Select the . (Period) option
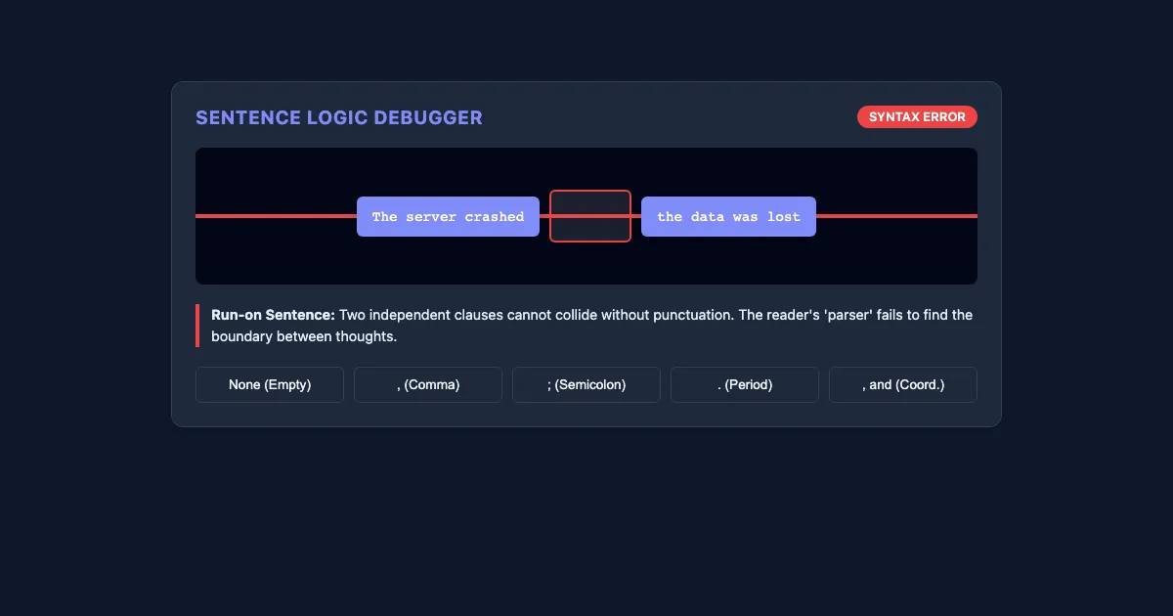Viewport: 1173px width, 616px height. [745, 384]
